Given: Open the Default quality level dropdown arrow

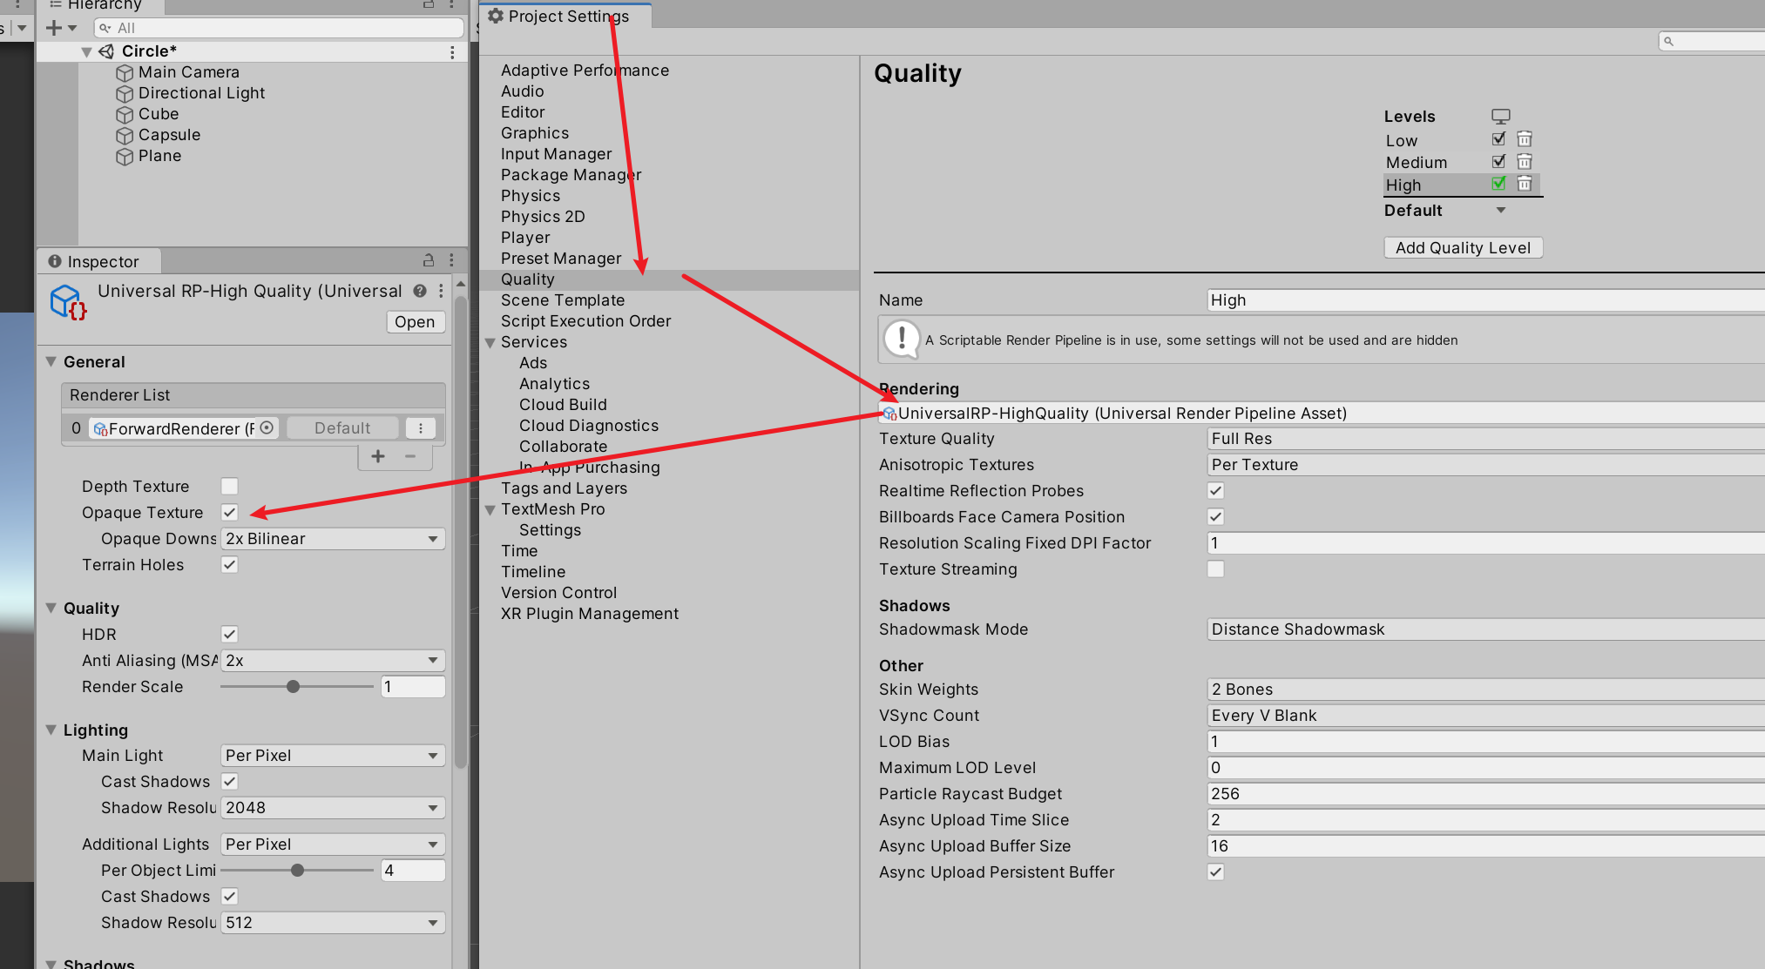Looking at the screenshot, I should (1500, 210).
